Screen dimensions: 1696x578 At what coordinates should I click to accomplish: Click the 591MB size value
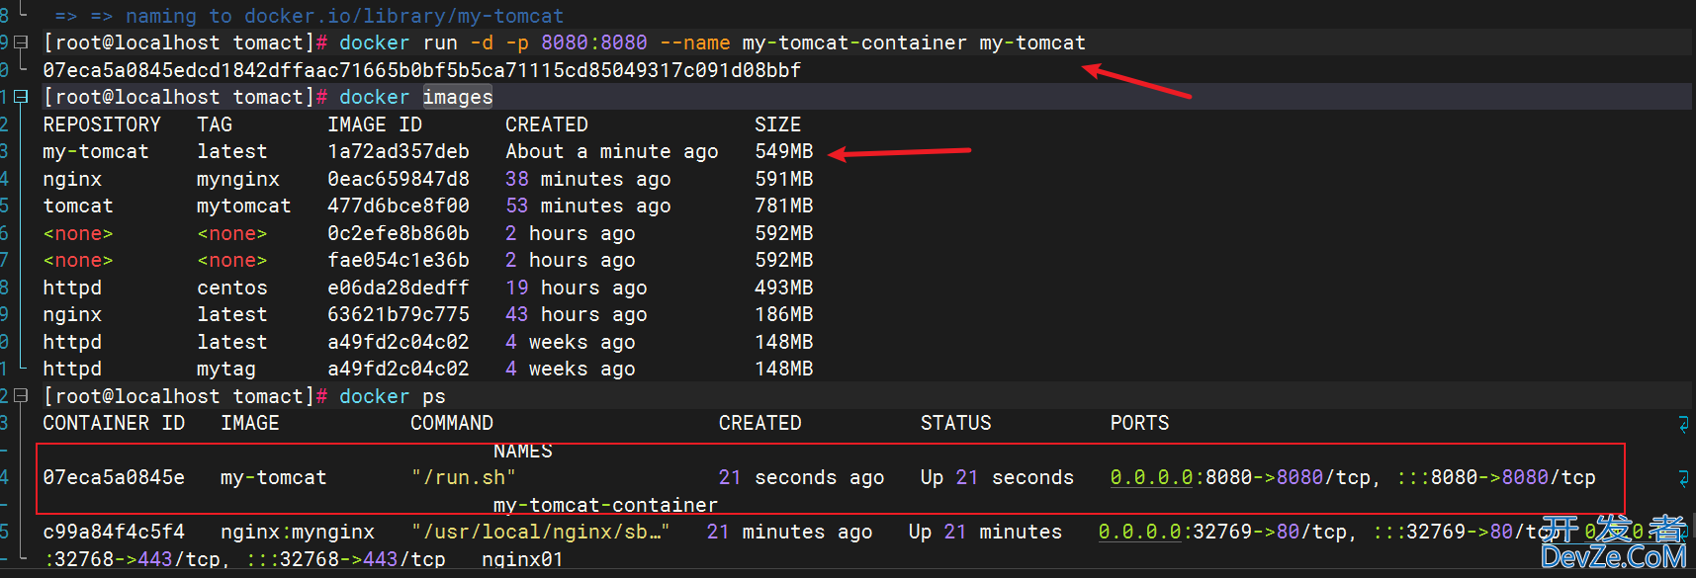point(784,179)
